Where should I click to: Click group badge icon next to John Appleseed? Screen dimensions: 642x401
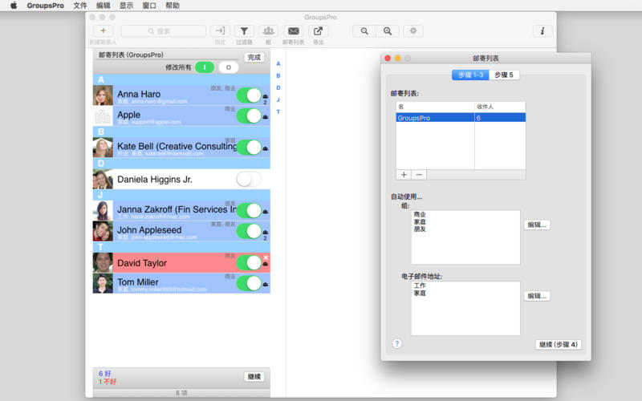(266, 232)
